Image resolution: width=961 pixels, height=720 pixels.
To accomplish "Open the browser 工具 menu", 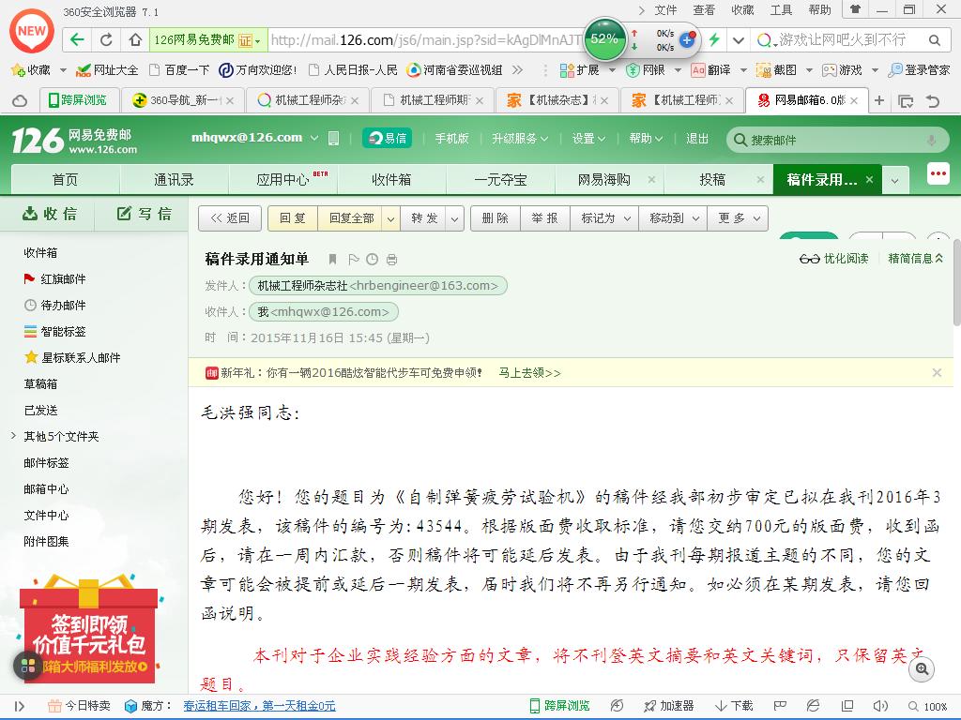I will pos(781,9).
